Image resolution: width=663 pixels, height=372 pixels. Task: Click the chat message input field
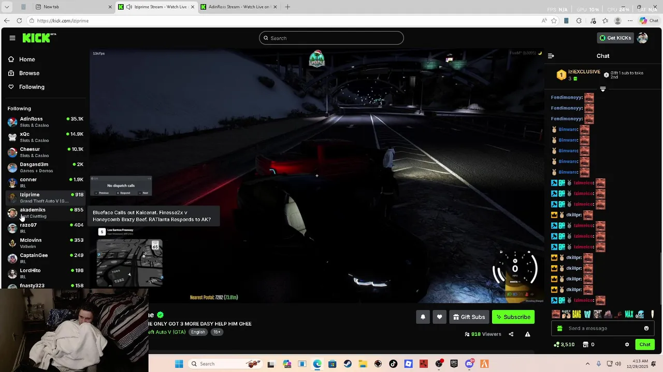click(603, 328)
